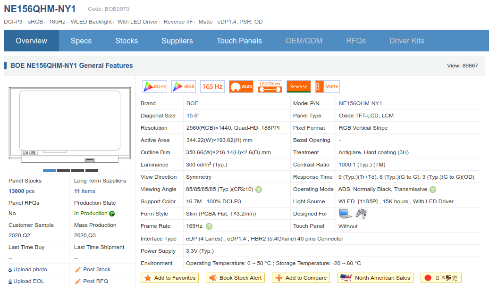This screenshot has width=489, height=291.
Task: Click the Oxide TFT-LCD, LCM panel type value
Action: pos(366,116)
